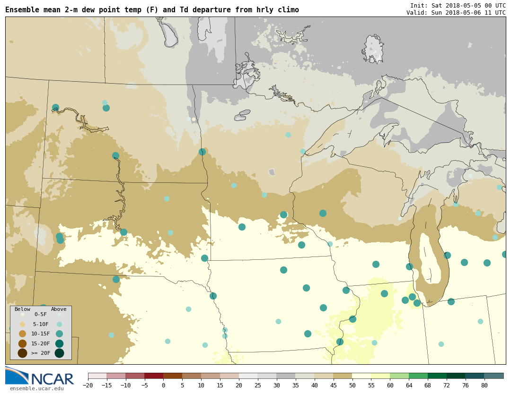Select the "Below" legend column header
Image resolution: width=511 pixels, height=394 pixels.
tap(22, 309)
